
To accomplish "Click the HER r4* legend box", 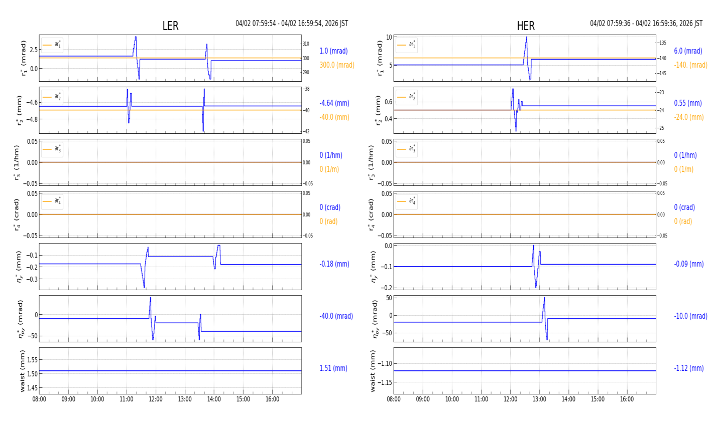I will (x=407, y=201).
